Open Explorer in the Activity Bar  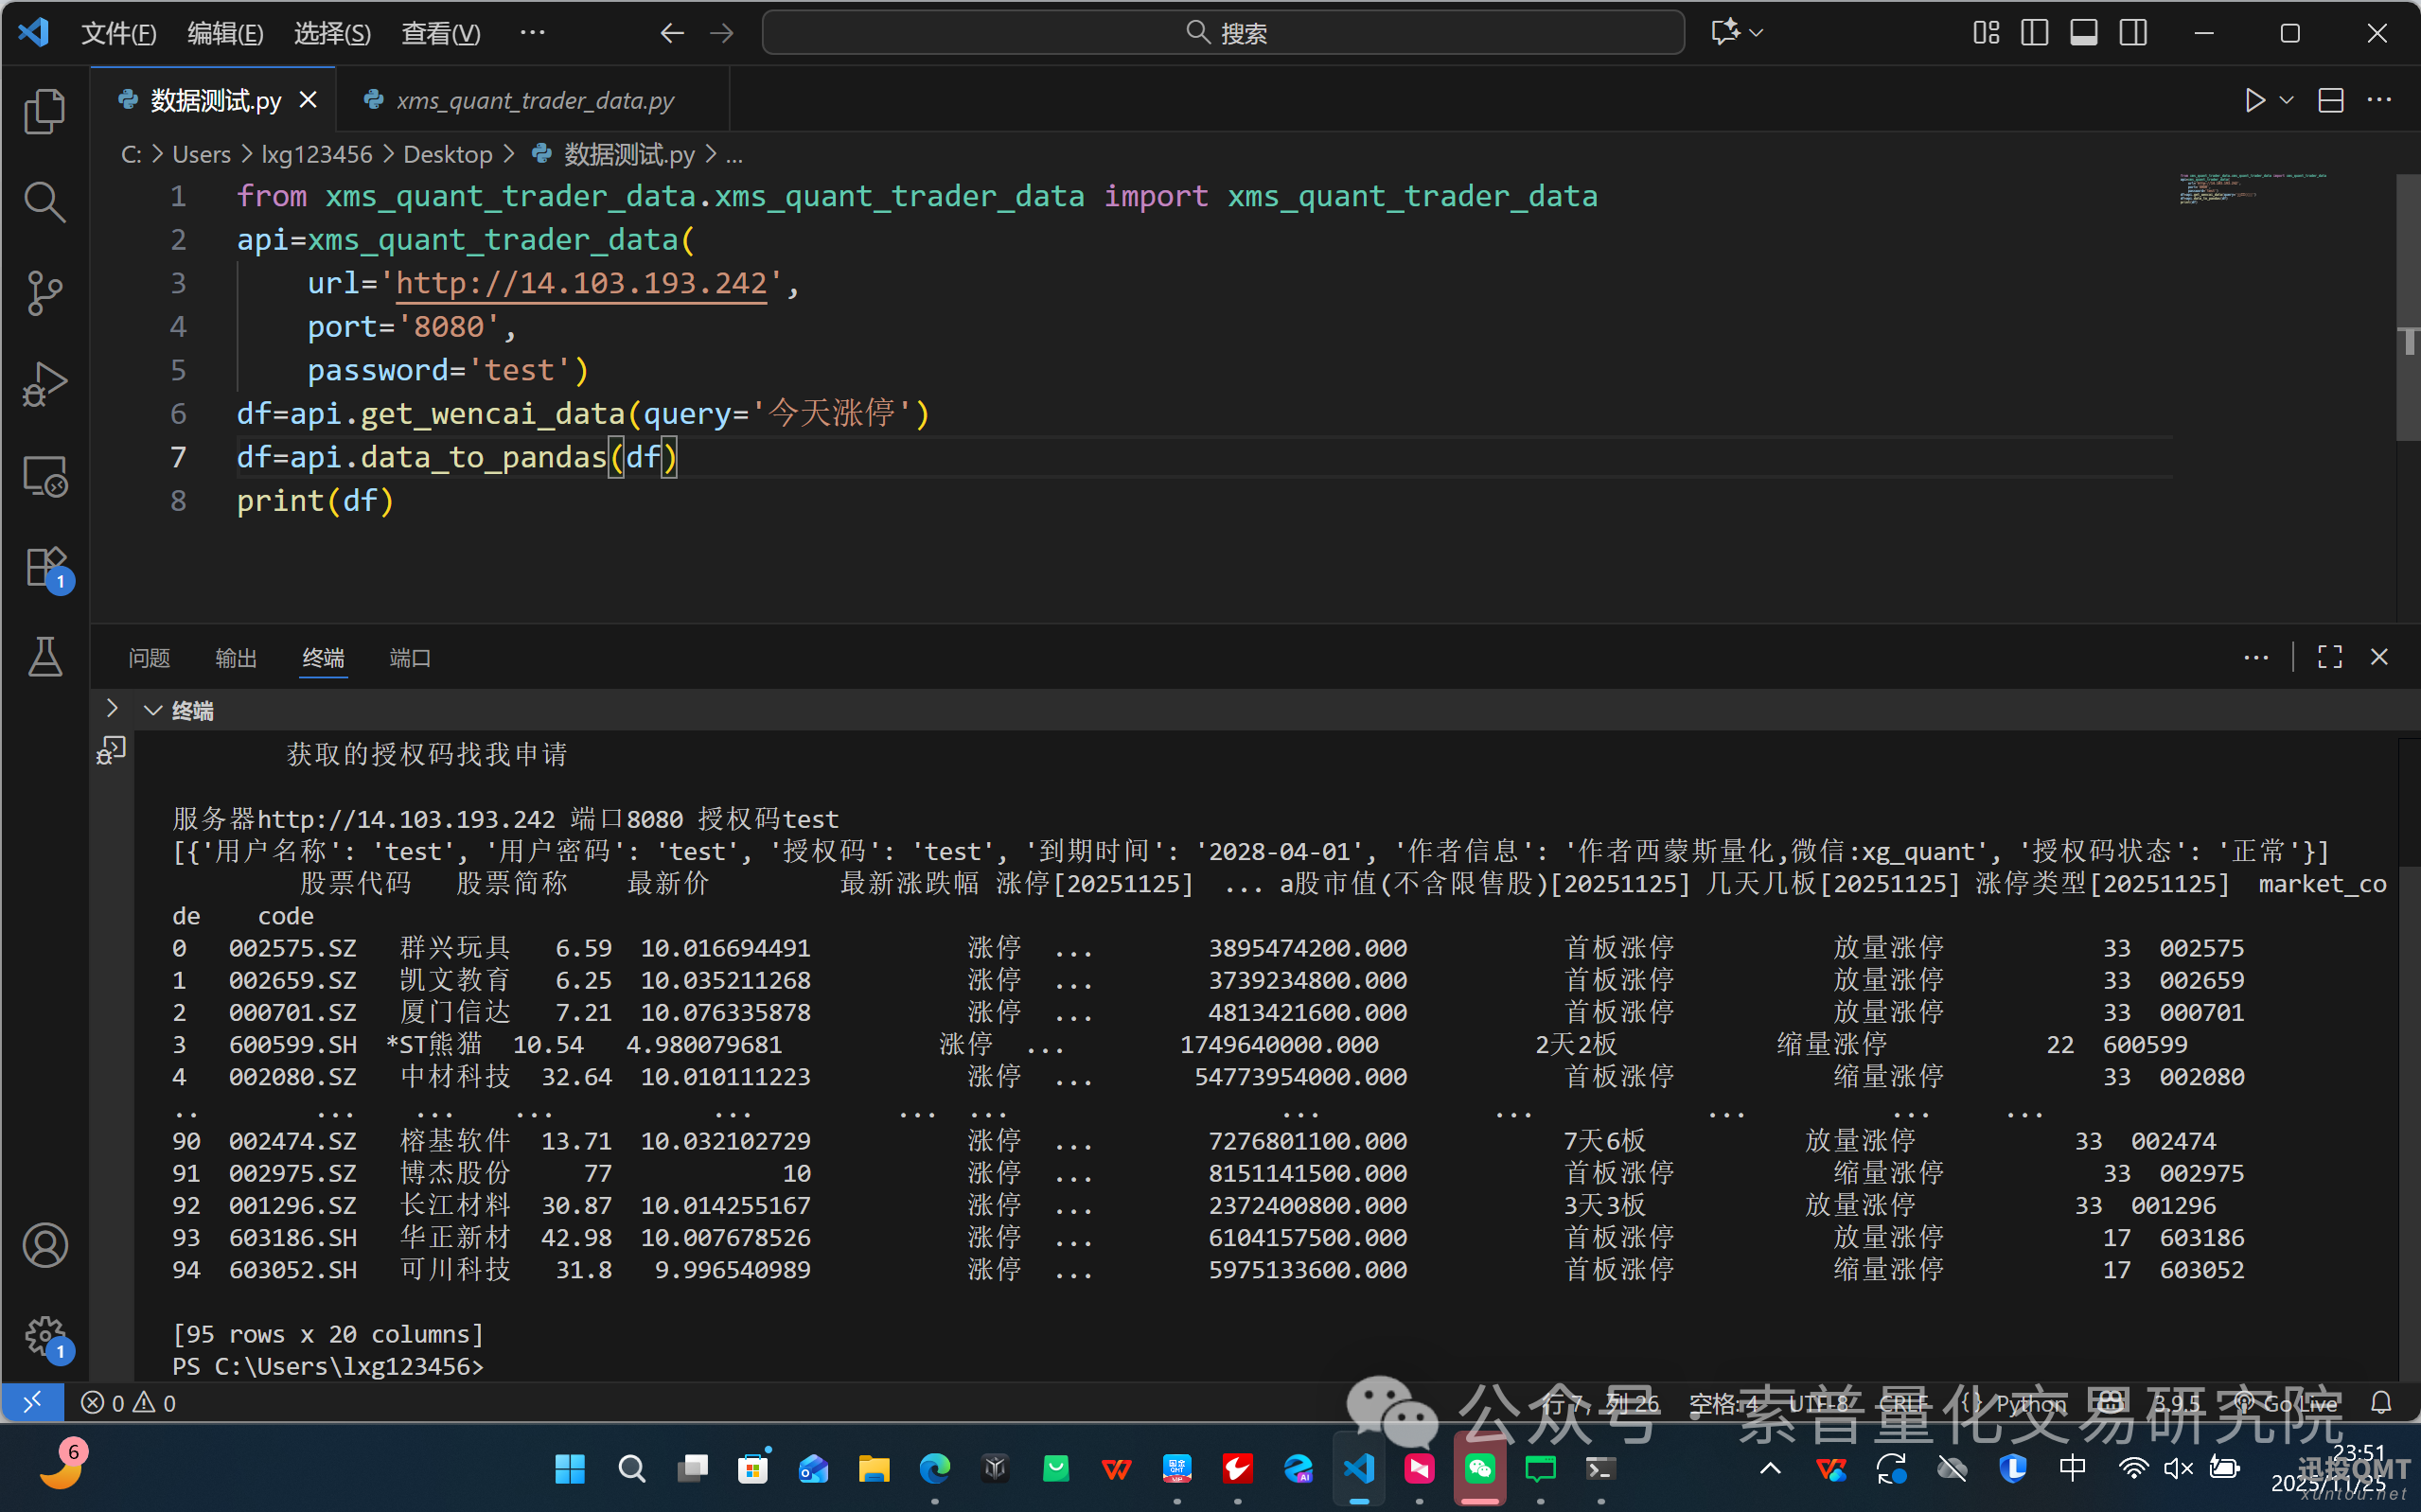click(44, 110)
